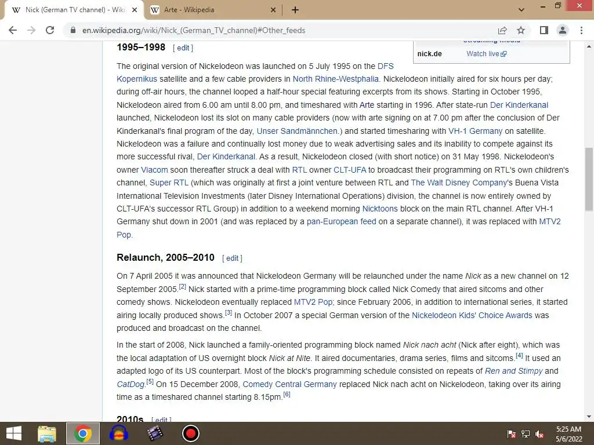Edit the Relaunch, 2005–2010 section
594x445 pixels.
click(x=232, y=258)
